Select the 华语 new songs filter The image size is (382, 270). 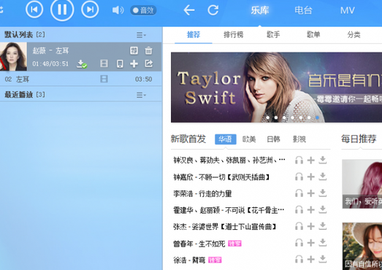pos(226,139)
